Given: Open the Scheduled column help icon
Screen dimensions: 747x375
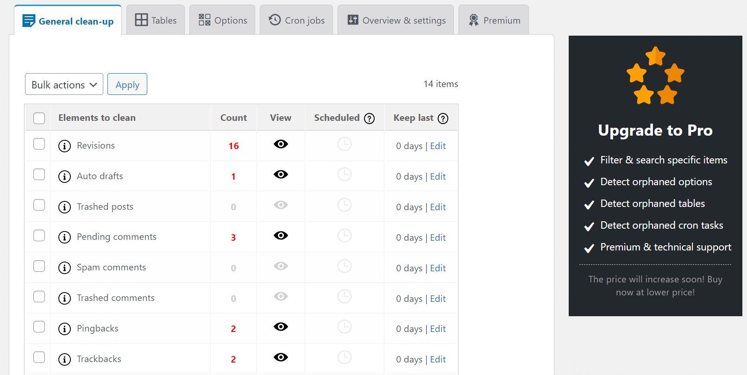Looking at the screenshot, I should [x=369, y=119].
